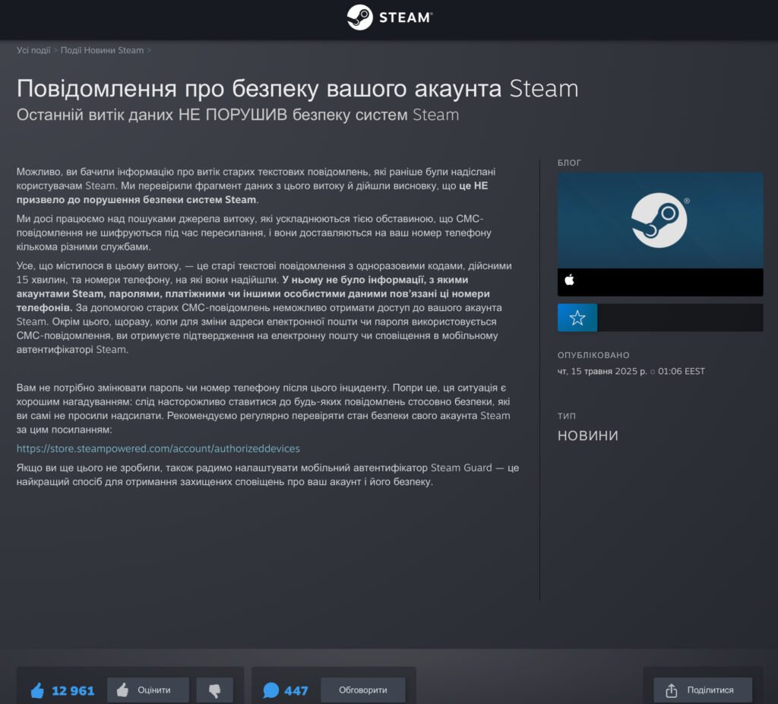Click the 'Обговорити' discuss button
Viewport: 778px width, 704px height.
[362, 690]
